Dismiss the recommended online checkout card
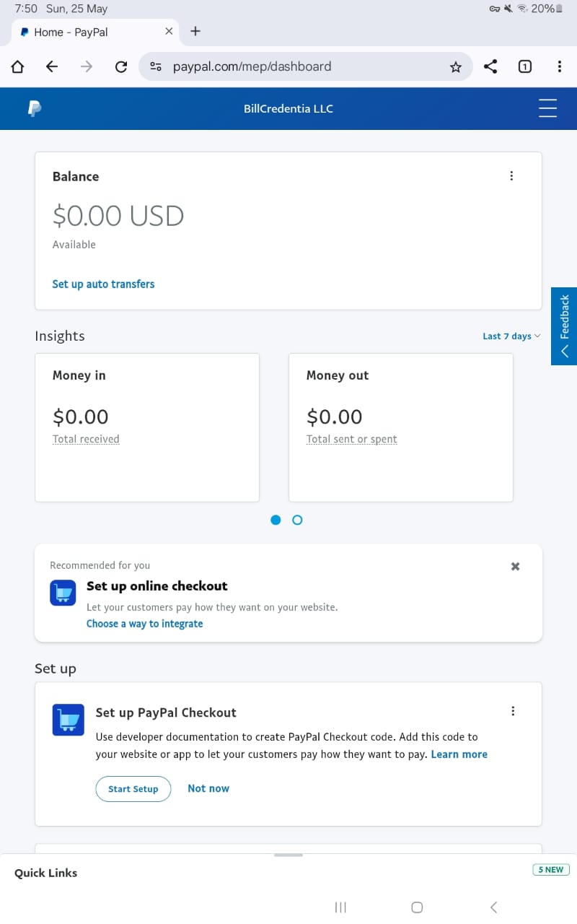This screenshot has height=924, width=577. 515,567
